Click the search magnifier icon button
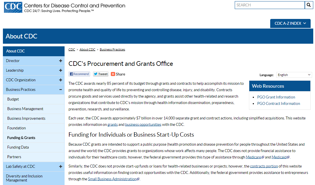Screen dimensions: 315x185 coord(309,5)
